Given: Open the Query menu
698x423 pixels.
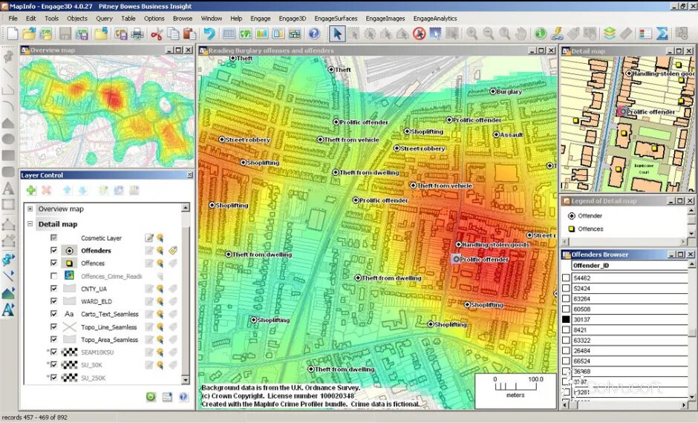Looking at the screenshot, I should (x=104, y=19).
